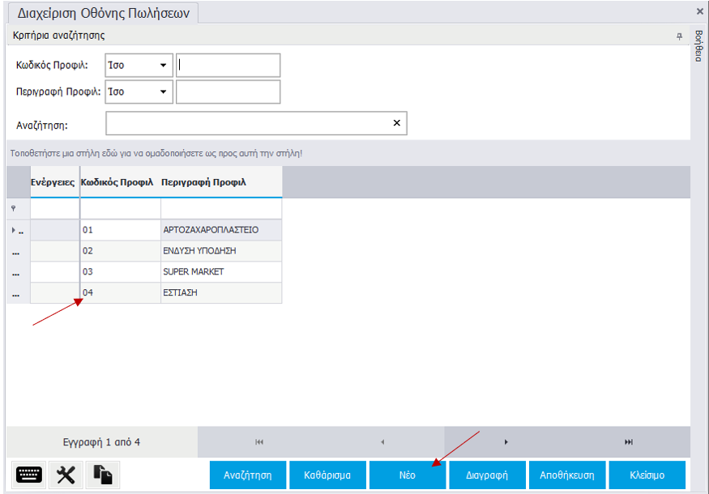
Task: Go to the first record in pager
Action: tap(259, 442)
